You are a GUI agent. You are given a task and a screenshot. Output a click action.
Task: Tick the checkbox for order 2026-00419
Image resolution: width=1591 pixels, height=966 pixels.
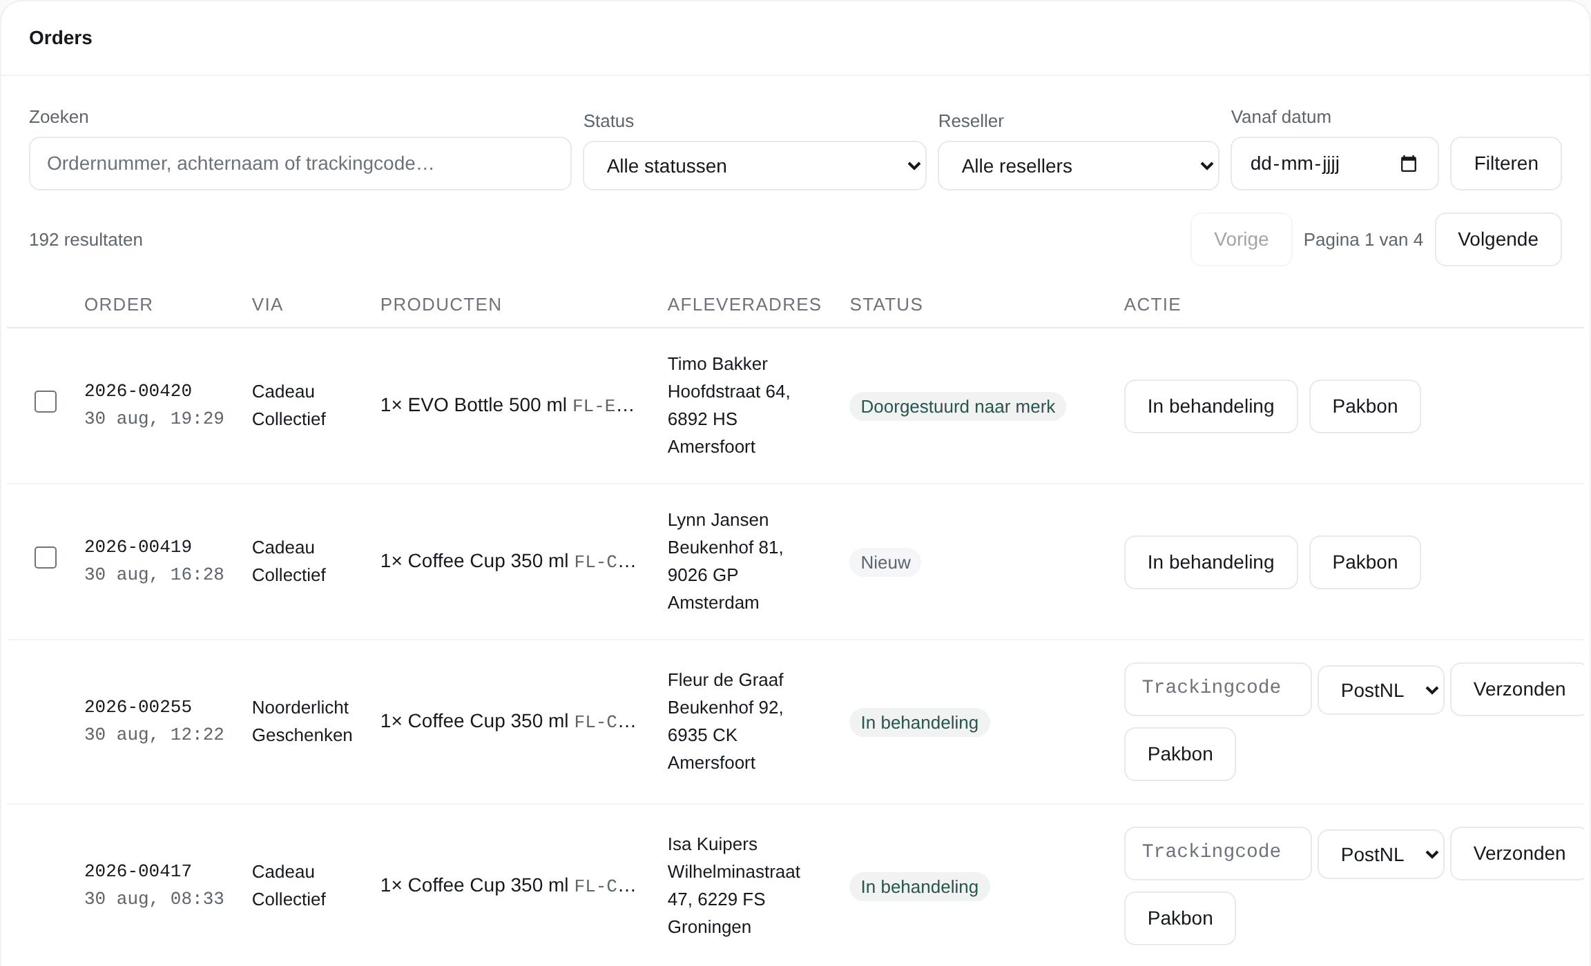(x=46, y=558)
